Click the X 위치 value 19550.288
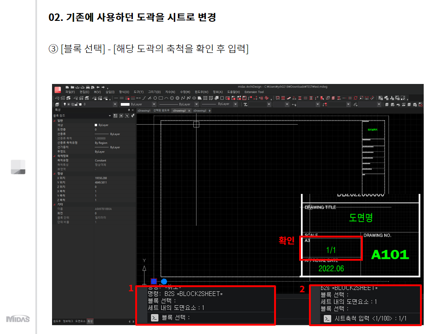 pos(101,178)
